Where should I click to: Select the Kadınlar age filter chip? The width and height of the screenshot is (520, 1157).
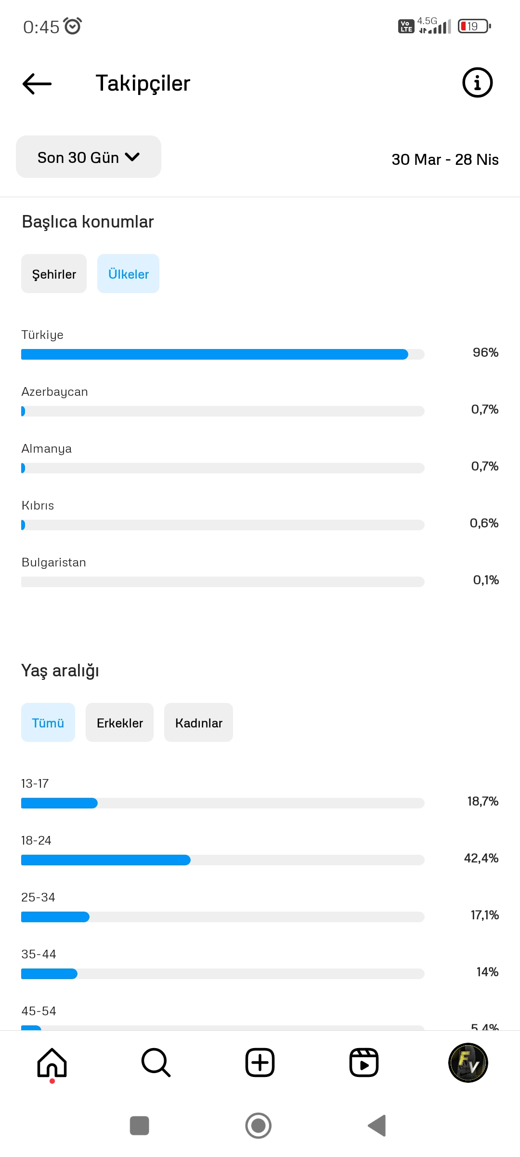click(x=198, y=723)
